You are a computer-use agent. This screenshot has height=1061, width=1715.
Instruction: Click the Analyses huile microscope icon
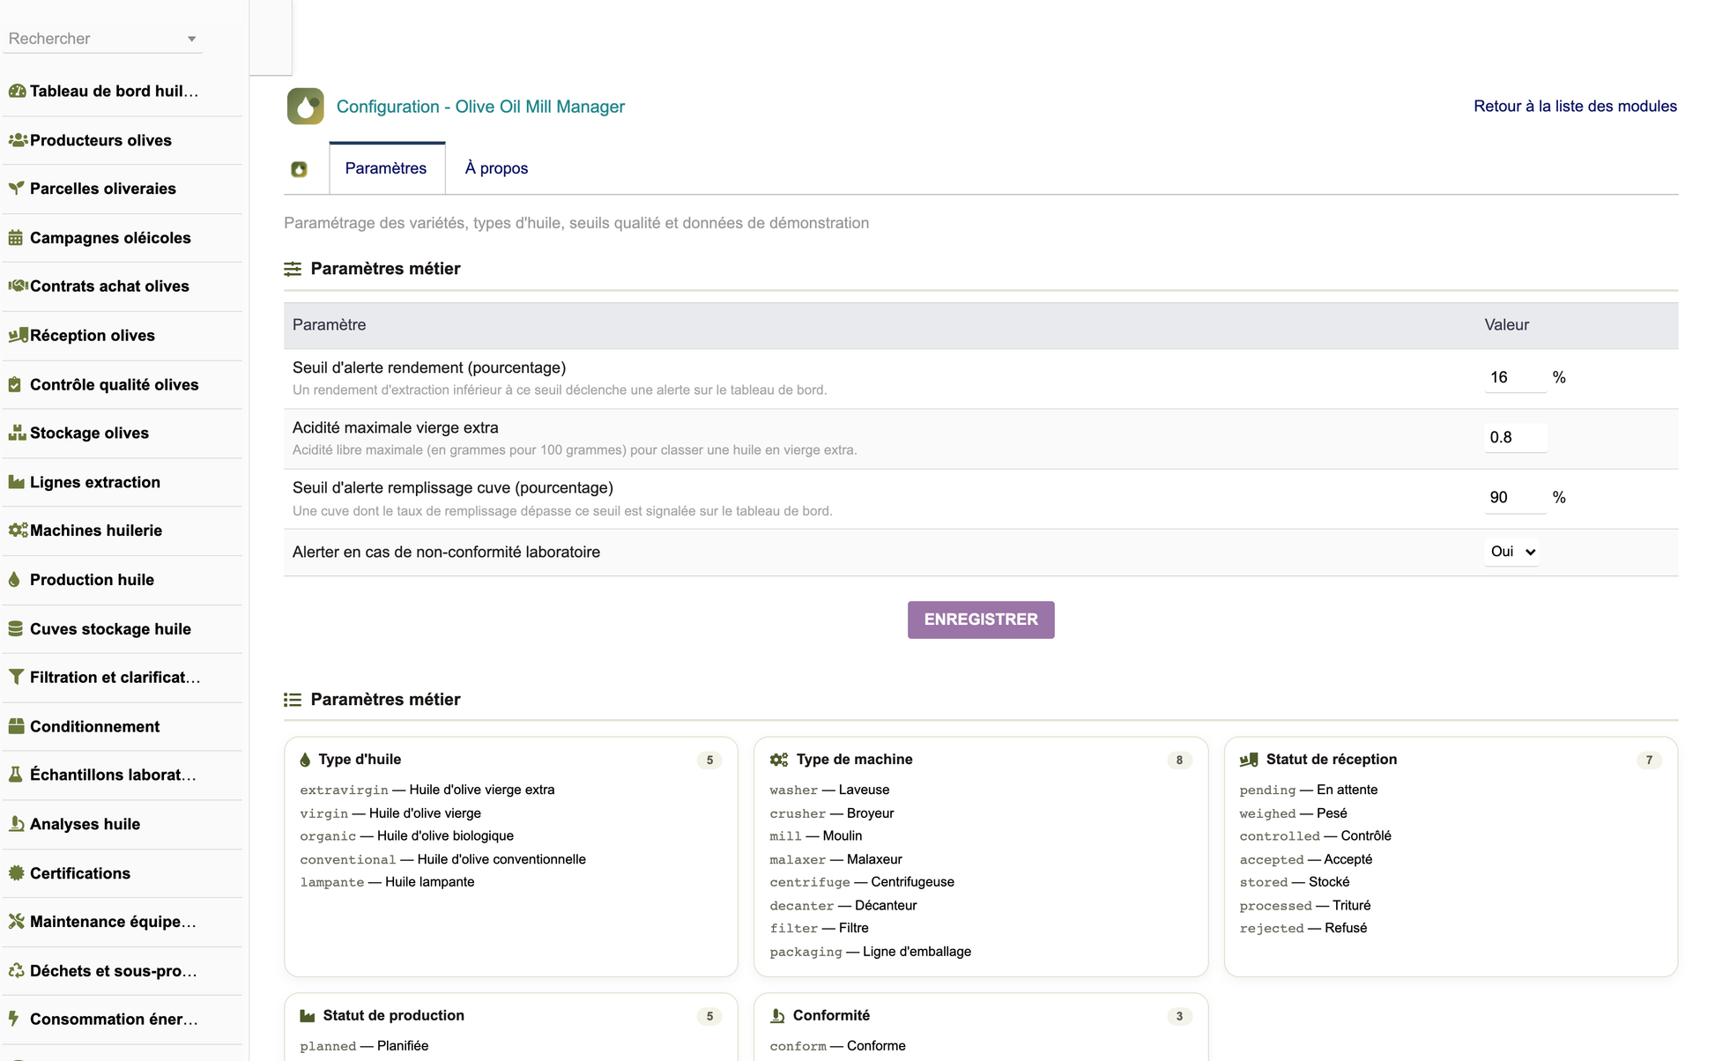(16, 824)
